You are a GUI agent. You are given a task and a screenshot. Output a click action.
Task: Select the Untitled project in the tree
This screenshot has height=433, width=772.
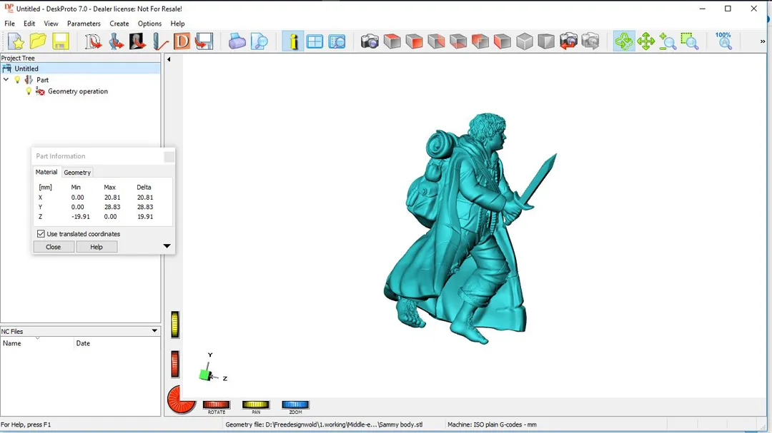26,68
